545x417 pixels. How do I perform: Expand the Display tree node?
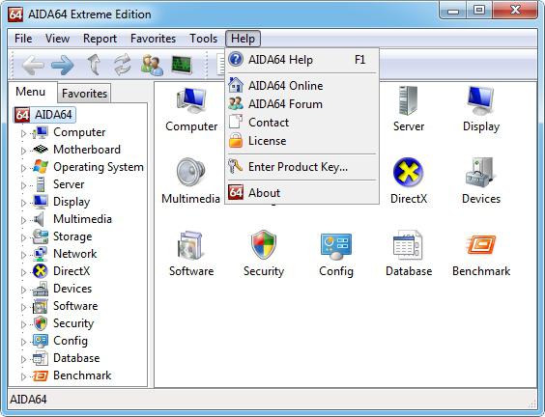point(23,203)
